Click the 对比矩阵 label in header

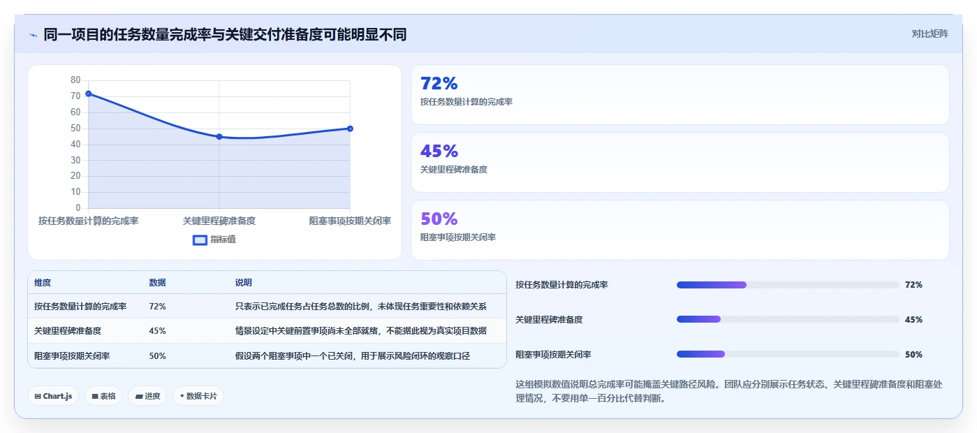pyautogui.click(x=930, y=34)
